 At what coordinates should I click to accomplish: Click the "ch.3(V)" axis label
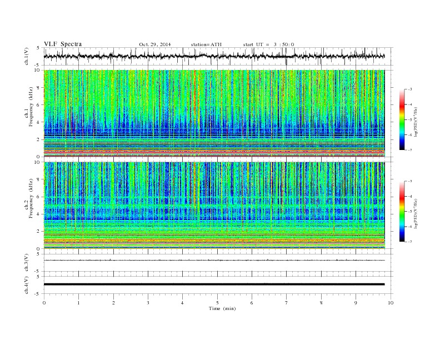point(27,263)
